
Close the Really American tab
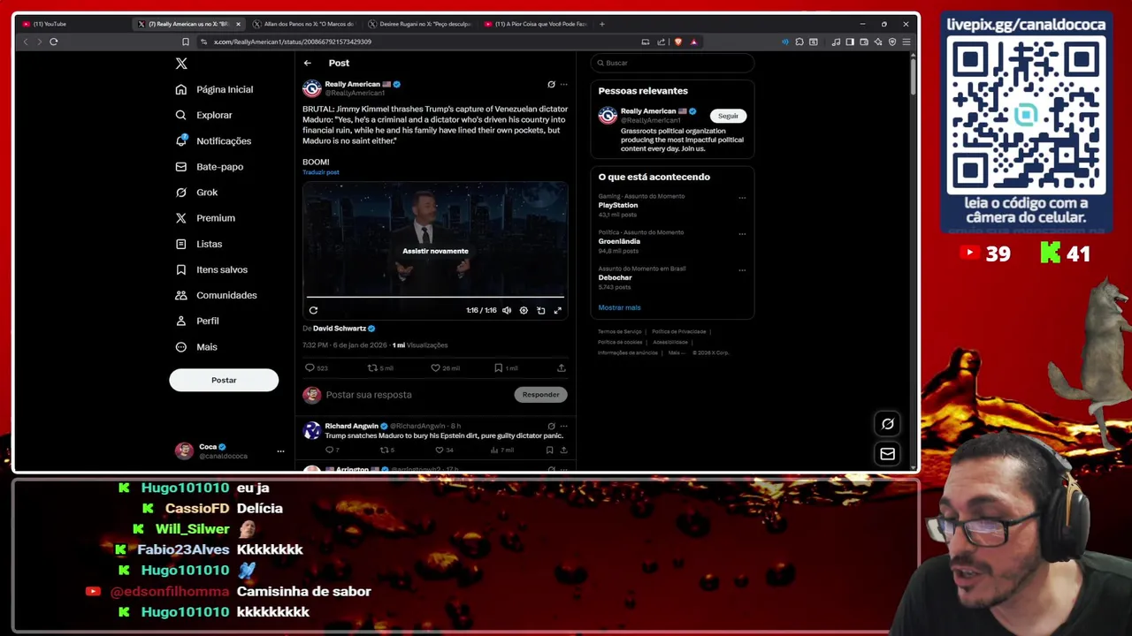click(x=237, y=24)
